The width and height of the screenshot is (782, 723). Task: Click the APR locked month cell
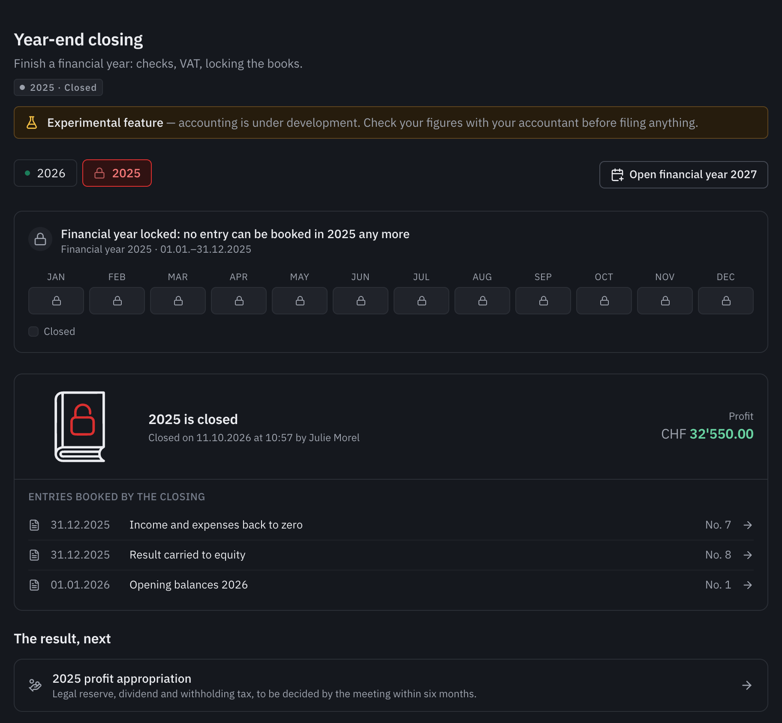click(239, 301)
